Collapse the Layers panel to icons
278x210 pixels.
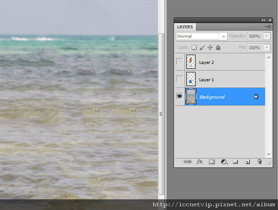coord(263,20)
